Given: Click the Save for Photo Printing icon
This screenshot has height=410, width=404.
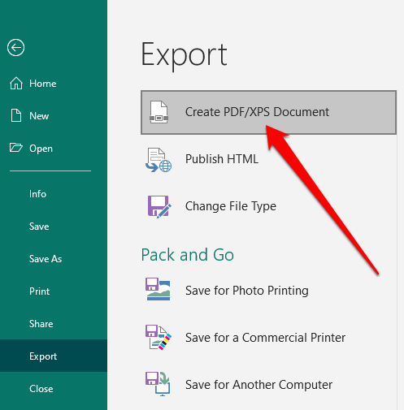Looking at the screenshot, I should pos(158,289).
